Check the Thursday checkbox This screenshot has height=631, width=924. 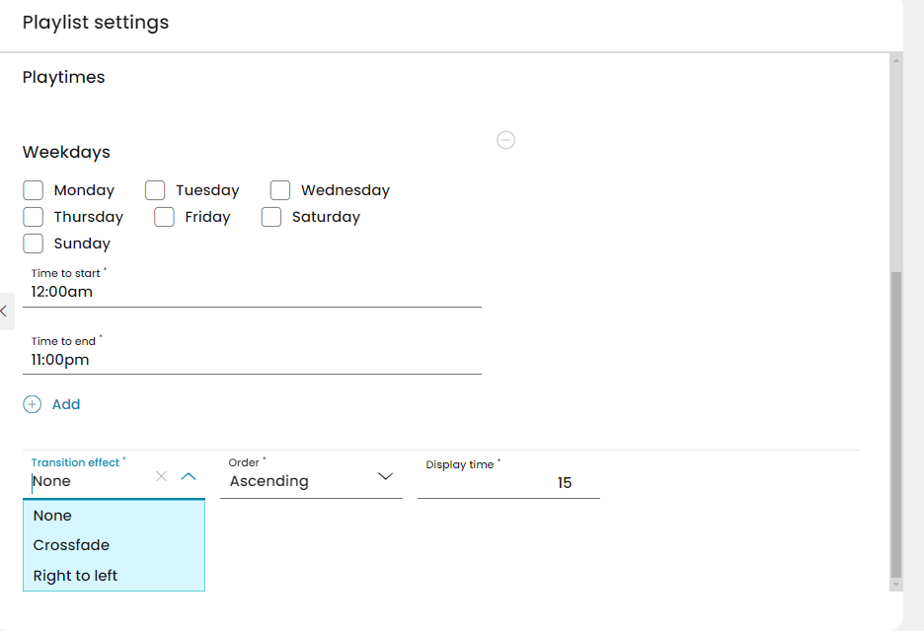click(33, 217)
